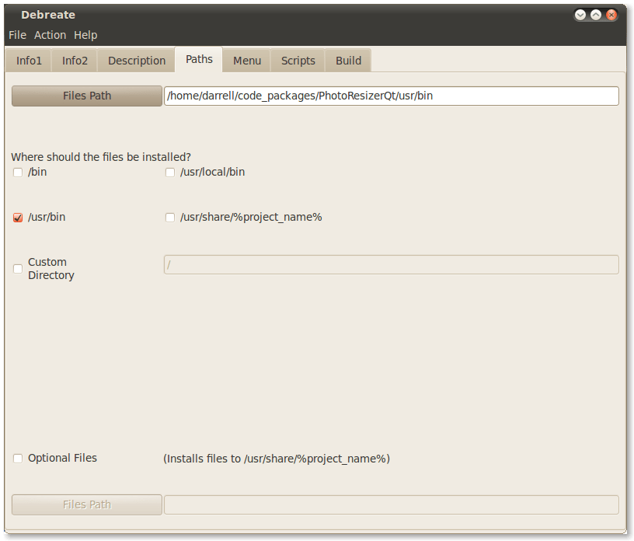The height and width of the screenshot is (541, 634).
Task: Open the Action menu
Action: [50, 35]
